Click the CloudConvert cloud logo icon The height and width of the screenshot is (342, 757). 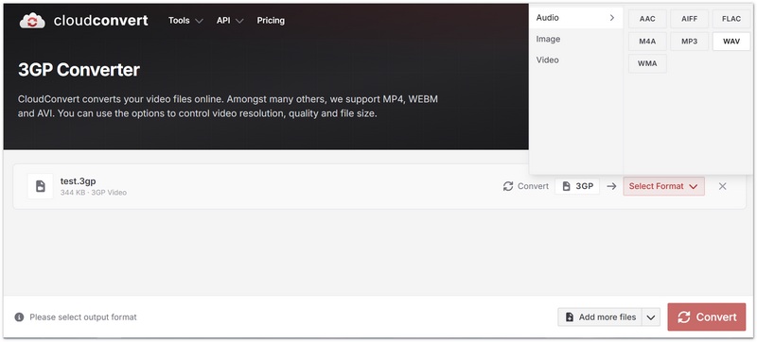pyautogui.click(x=32, y=21)
